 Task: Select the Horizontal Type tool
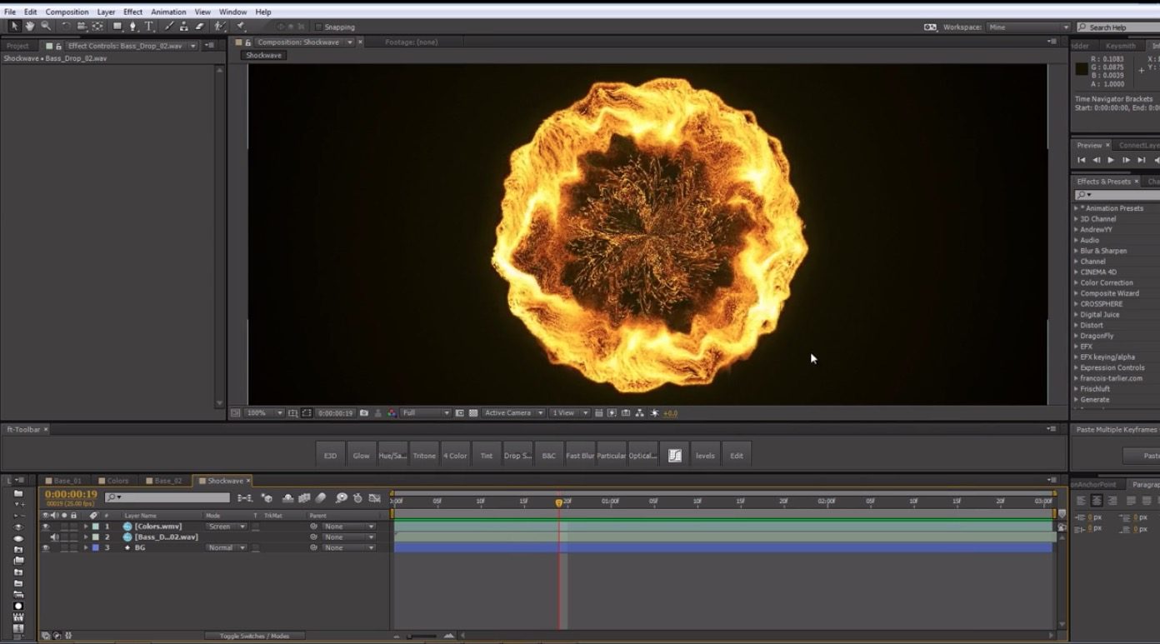coord(149,27)
